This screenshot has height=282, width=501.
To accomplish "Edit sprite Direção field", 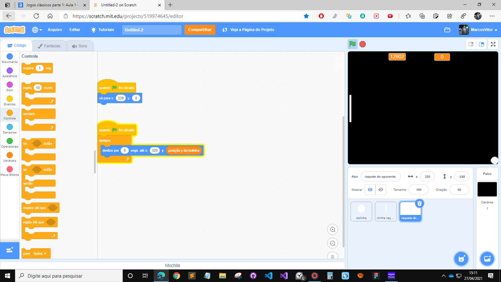I will click(460, 190).
